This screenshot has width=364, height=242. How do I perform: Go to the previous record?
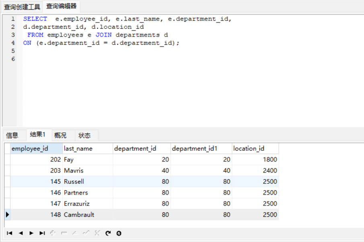[21, 233]
